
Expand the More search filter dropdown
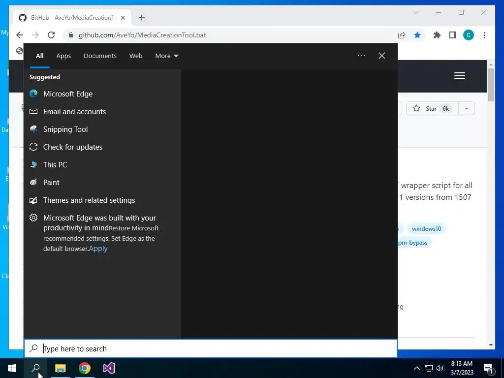tap(166, 56)
